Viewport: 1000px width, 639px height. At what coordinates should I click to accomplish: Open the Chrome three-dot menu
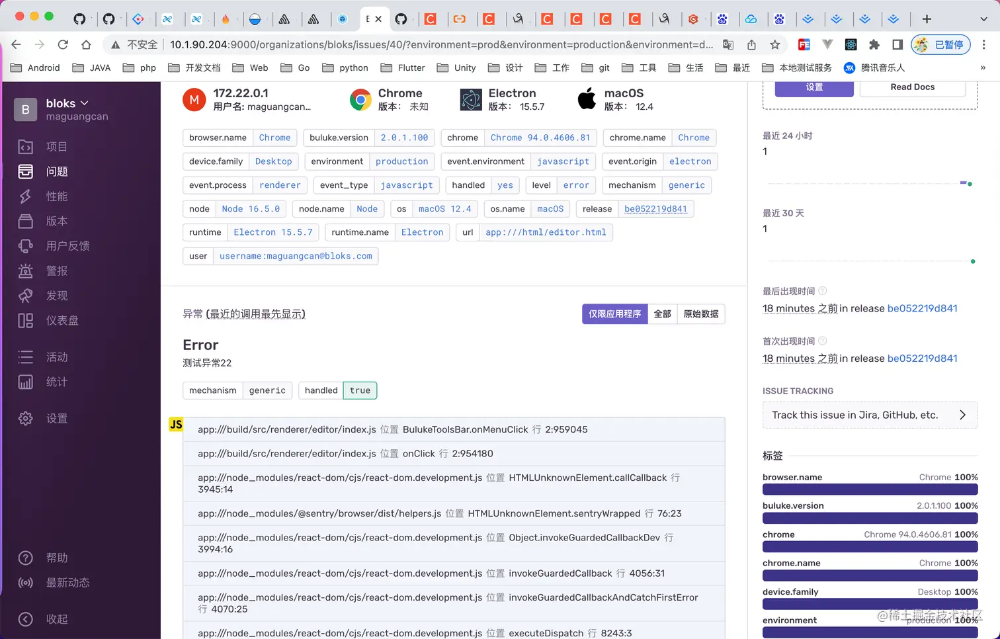tap(983, 44)
